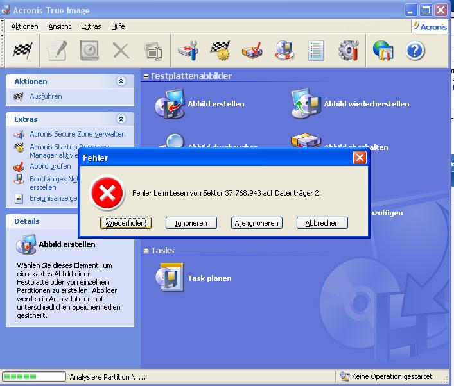Click the checkered flag Ausführen toolbar icon
This screenshot has height=386, width=454.
[x=22, y=51]
